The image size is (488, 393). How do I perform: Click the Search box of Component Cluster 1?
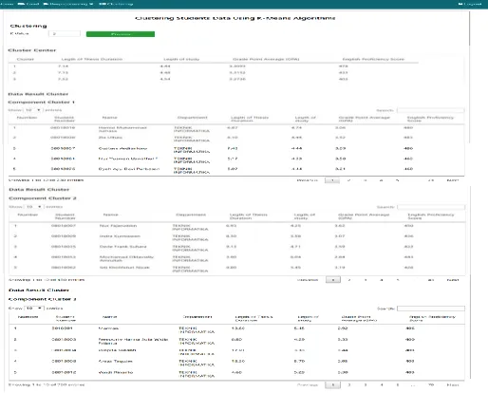tap(431, 110)
